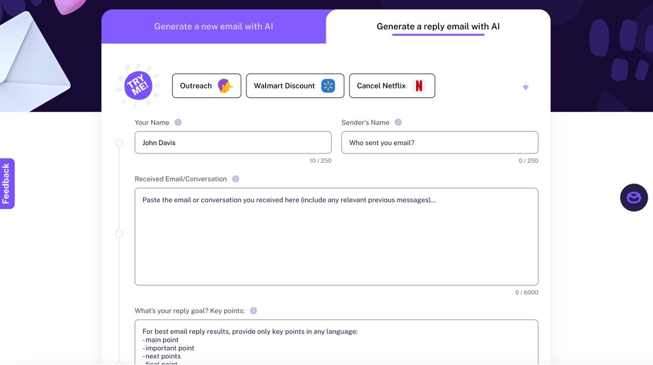Select Generate a reply email tab
Screen dimensions: 653x365
pos(438,26)
